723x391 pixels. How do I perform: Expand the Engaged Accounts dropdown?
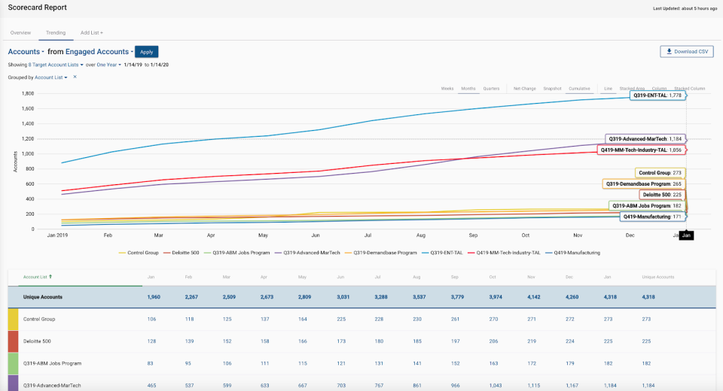(x=99, y=52)
